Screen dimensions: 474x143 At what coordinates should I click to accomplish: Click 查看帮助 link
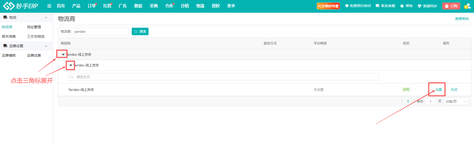click(462, 19)
